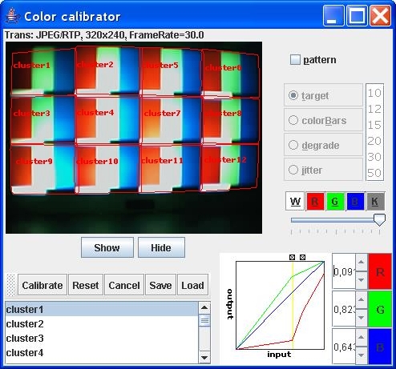
Task: Click the Java icon in the title bar
Action: click(12, 16)
